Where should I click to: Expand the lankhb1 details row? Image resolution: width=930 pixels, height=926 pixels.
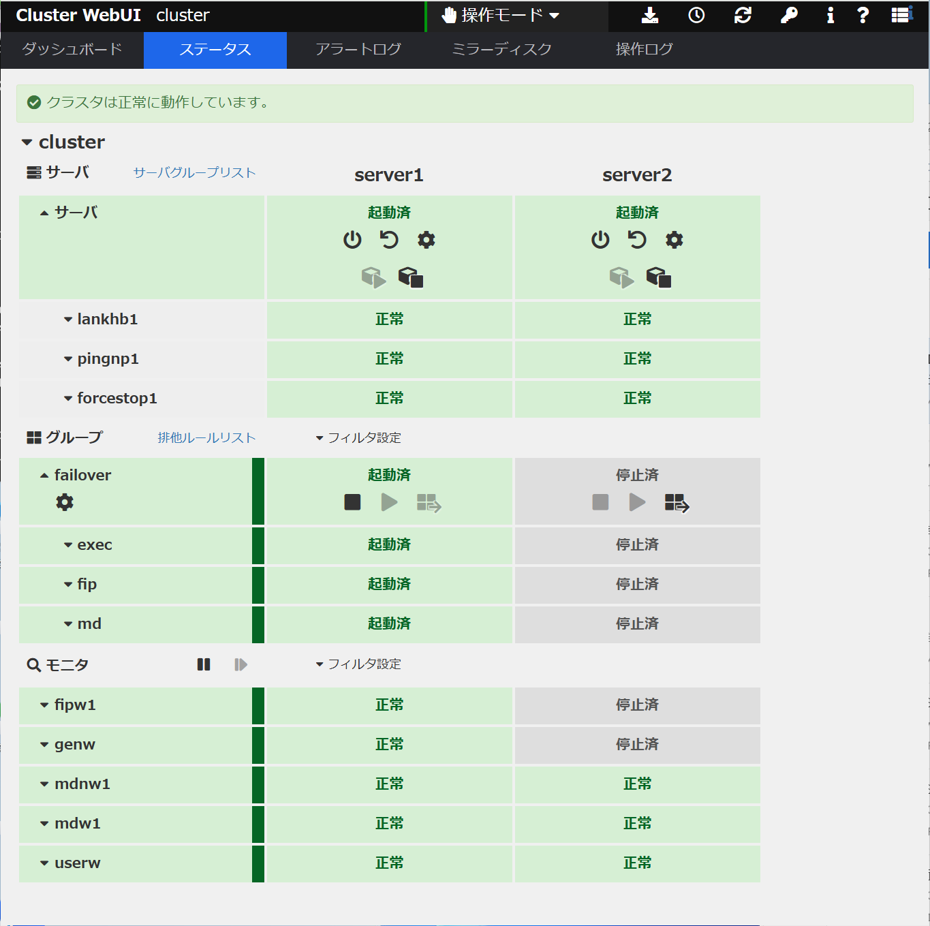(68, 320)
